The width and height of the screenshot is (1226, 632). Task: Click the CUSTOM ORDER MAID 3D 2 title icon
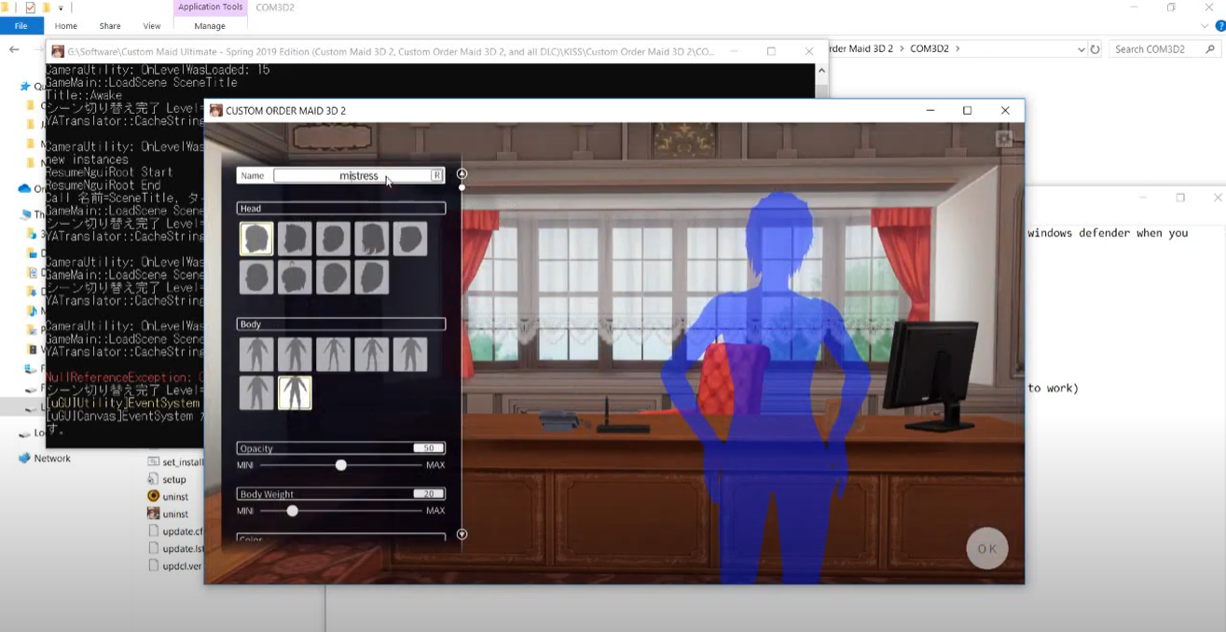[x=216, y=110]
